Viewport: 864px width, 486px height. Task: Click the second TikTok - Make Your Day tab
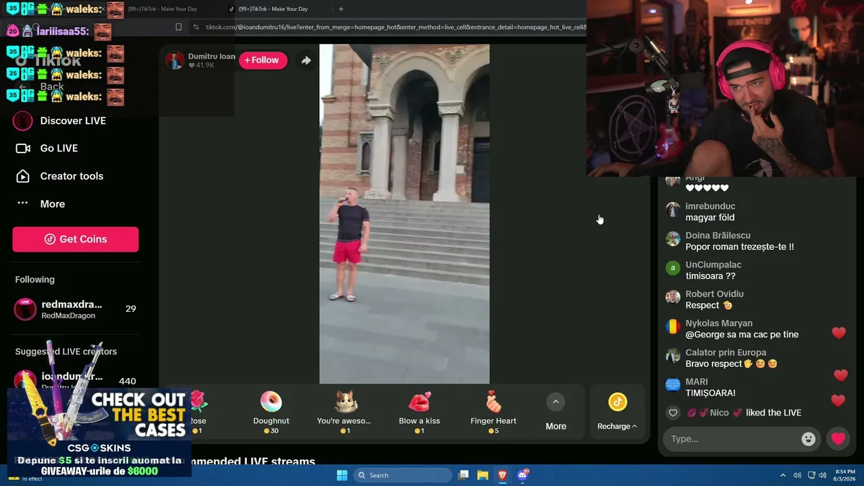coord(273,9)
